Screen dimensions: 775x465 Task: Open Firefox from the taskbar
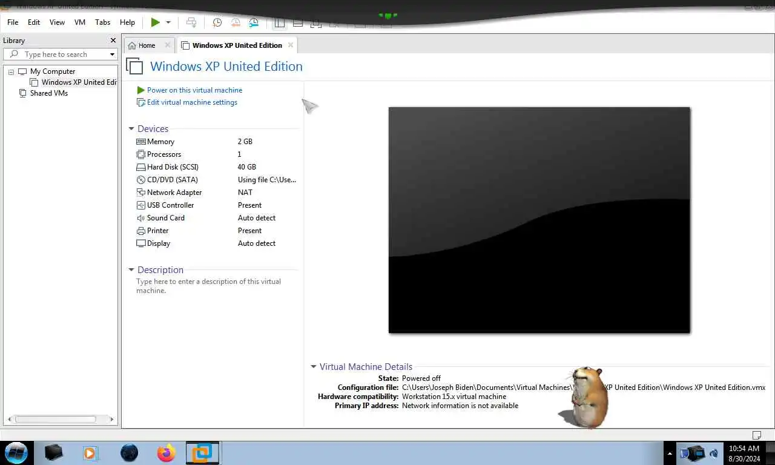pyautogui.click(x=166, y=453)
